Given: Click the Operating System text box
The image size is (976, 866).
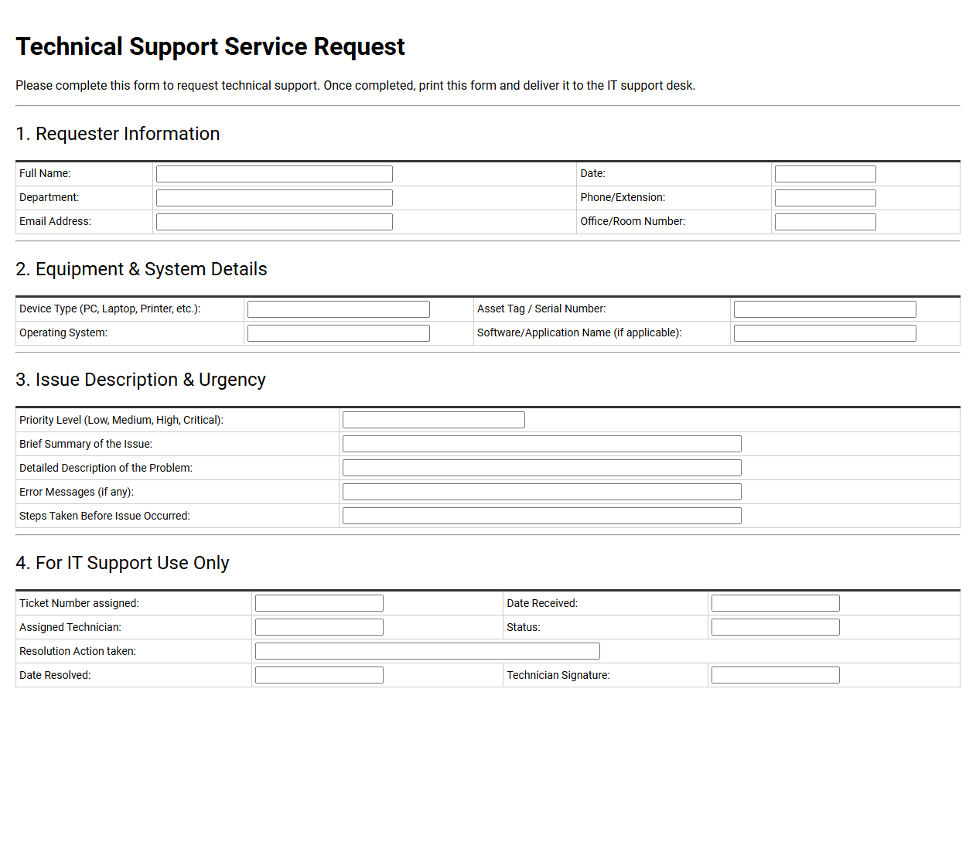Looking at the screenshot, I should (338, 333).
